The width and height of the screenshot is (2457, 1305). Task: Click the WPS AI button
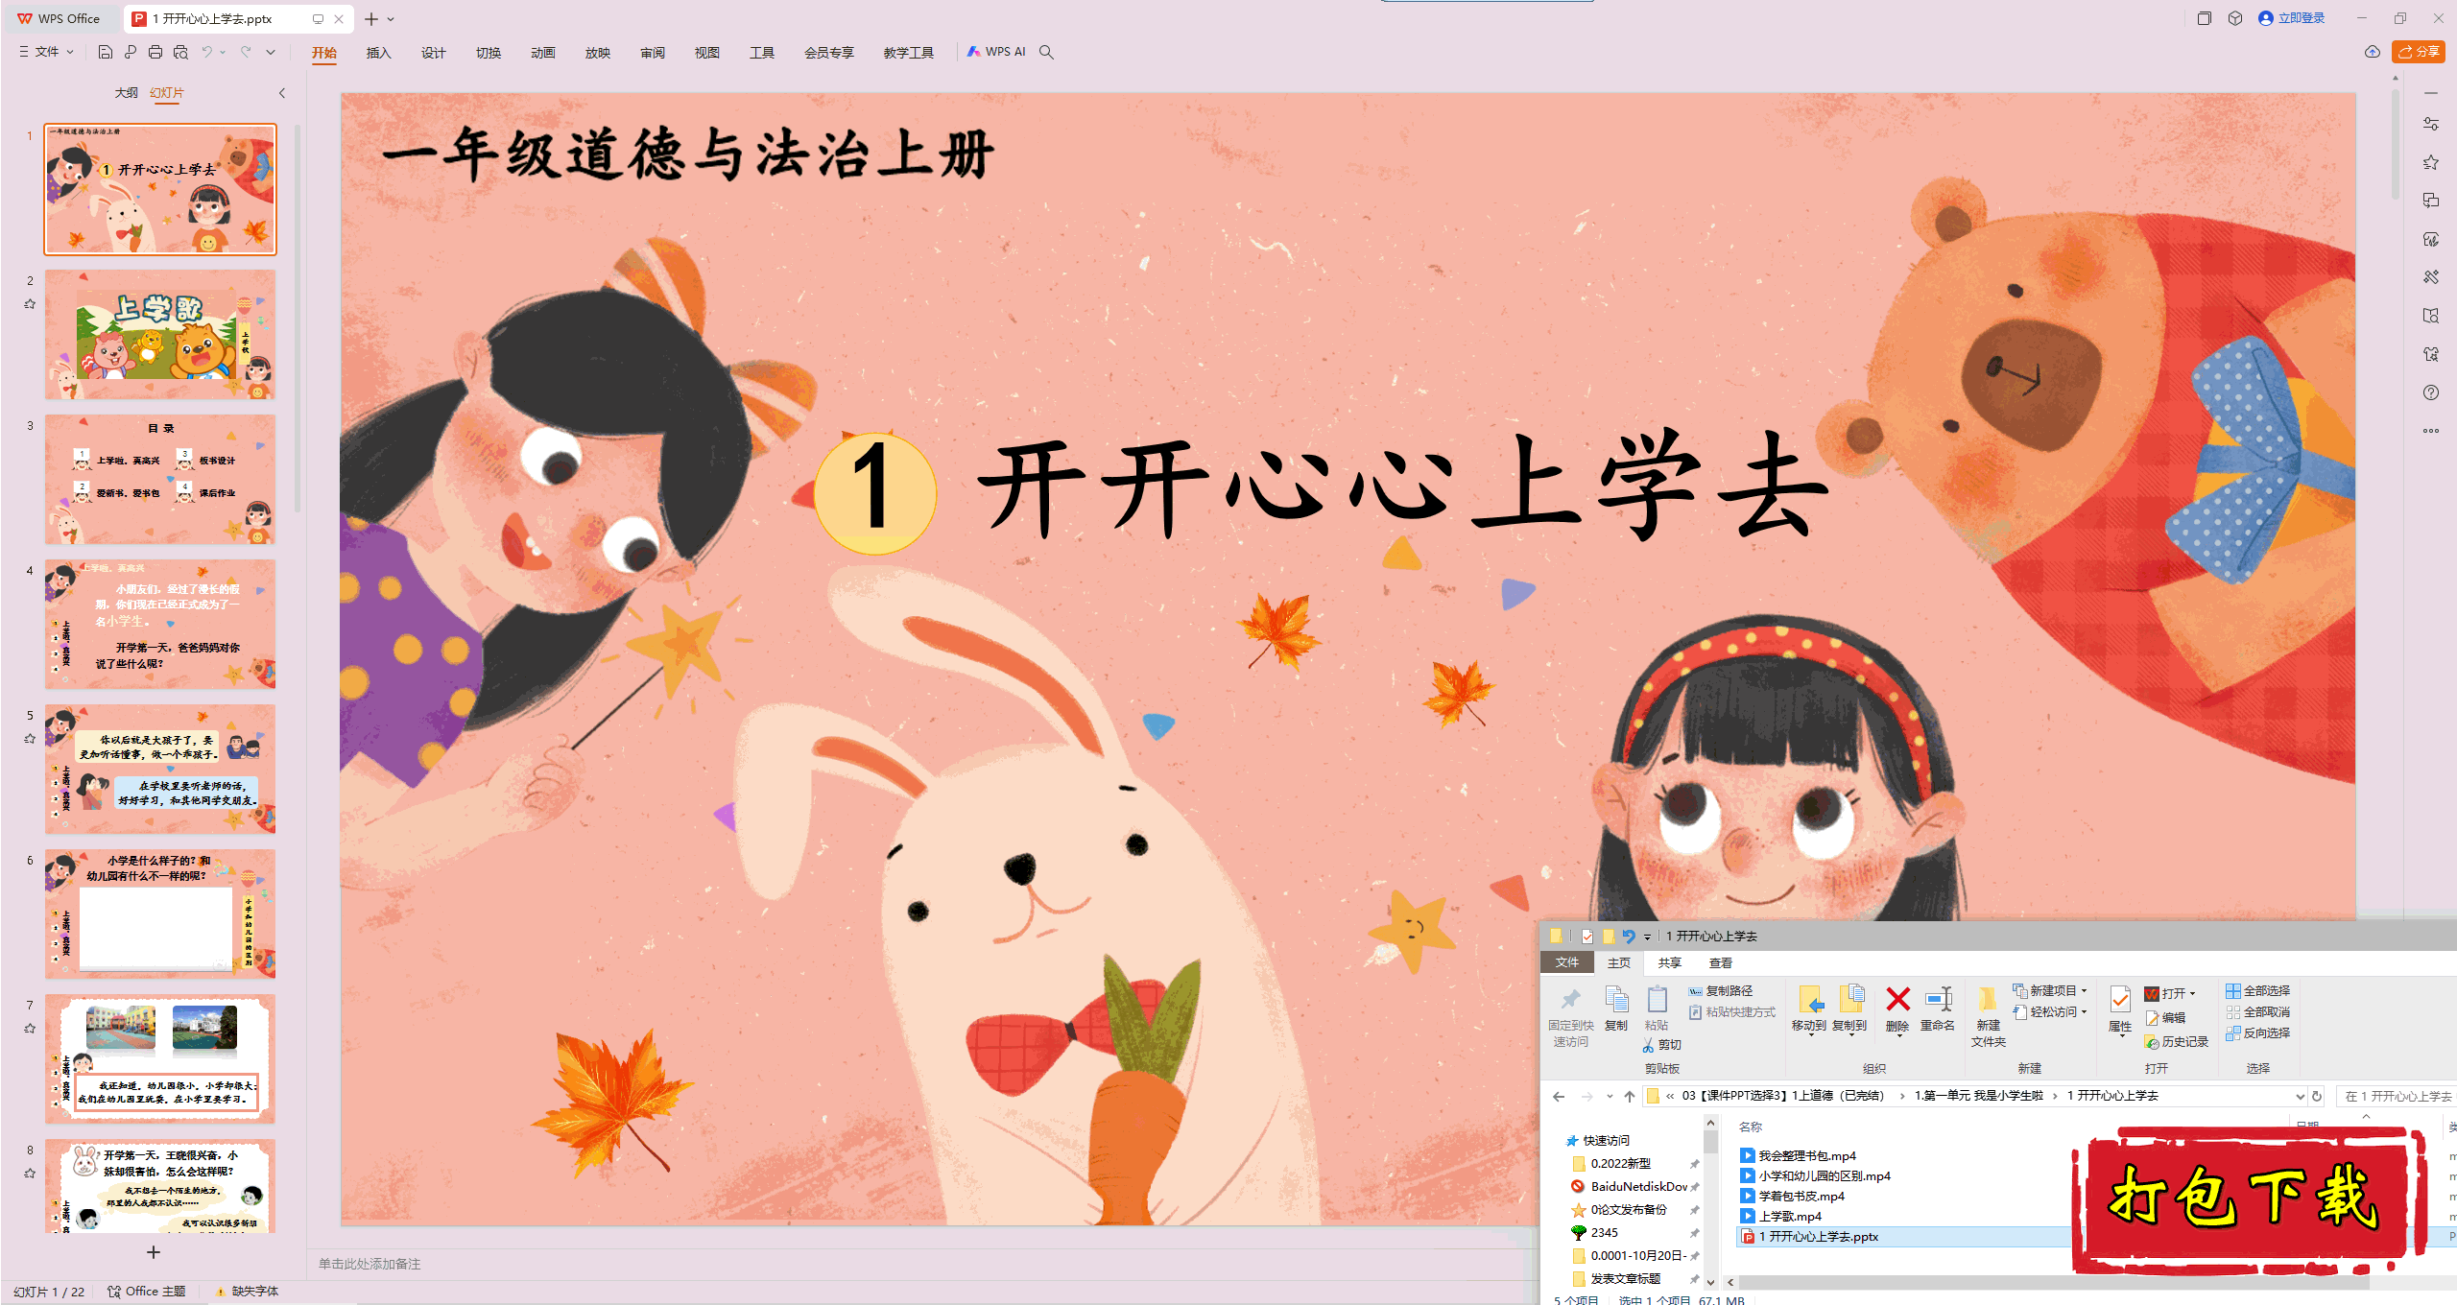(996, 52)
